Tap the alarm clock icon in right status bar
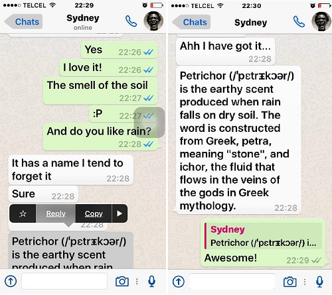Image resolution: width=332 pixels, height=295 pixels. [313, 5]
